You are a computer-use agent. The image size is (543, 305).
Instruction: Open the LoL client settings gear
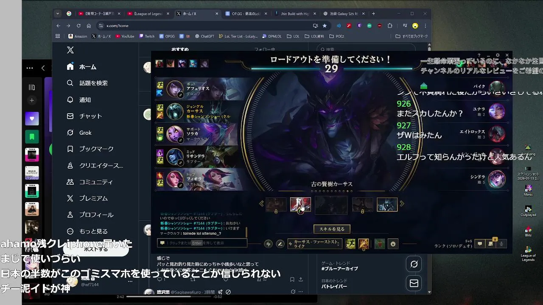498,55
